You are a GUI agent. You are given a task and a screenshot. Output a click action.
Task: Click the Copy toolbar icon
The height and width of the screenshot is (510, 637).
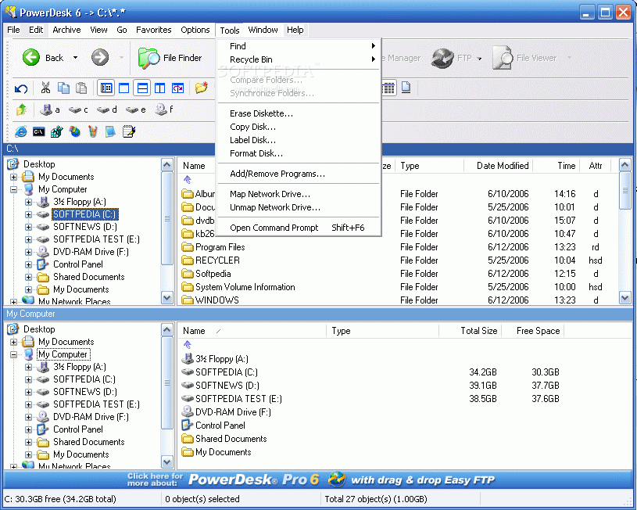[63, 88]
